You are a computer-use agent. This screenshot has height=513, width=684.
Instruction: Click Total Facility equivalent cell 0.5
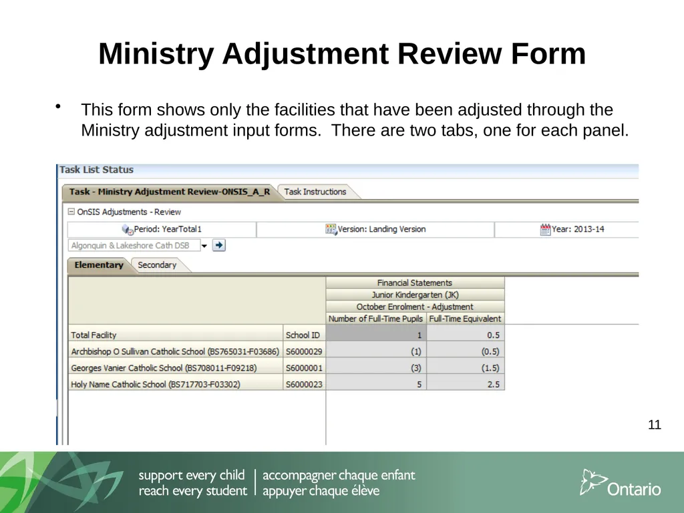point(466,334)
